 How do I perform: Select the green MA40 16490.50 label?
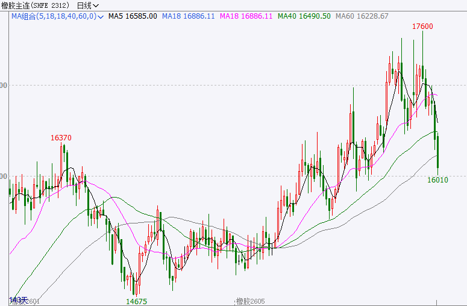[x=304, y=16]
